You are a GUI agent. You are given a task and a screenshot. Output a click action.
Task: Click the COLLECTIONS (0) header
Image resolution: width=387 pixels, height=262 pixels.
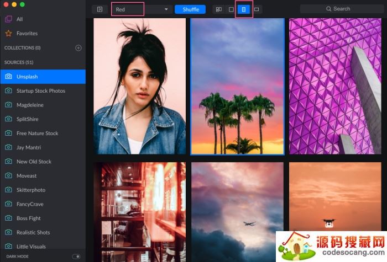coord(23,48)
